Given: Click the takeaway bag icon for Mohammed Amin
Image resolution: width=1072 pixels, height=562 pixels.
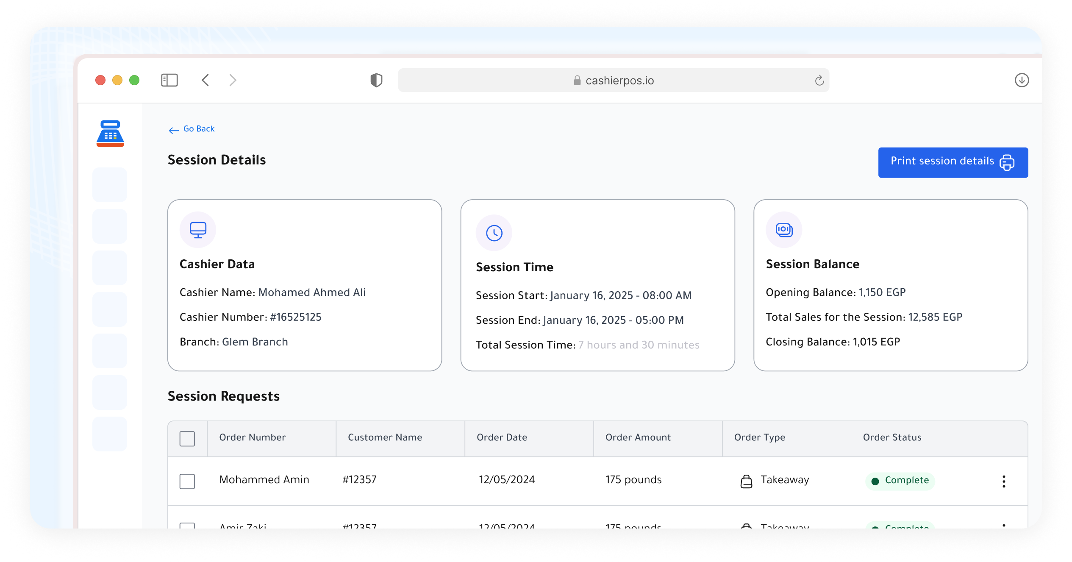Looking at the screenshot, I should (x=746, y=481).
